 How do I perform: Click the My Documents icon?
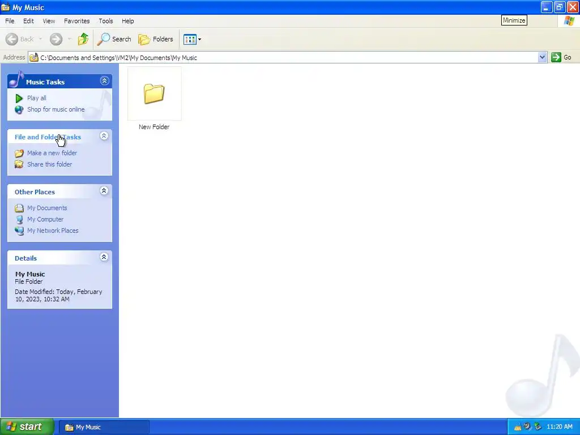click(x=19, y=208)
